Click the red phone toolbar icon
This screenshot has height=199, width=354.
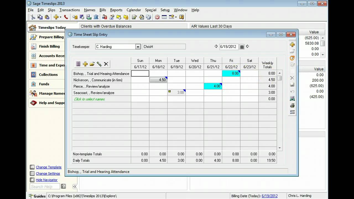[x=66, y=17]
